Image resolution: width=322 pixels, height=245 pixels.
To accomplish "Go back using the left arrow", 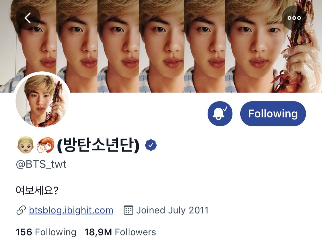I will 28,18.
